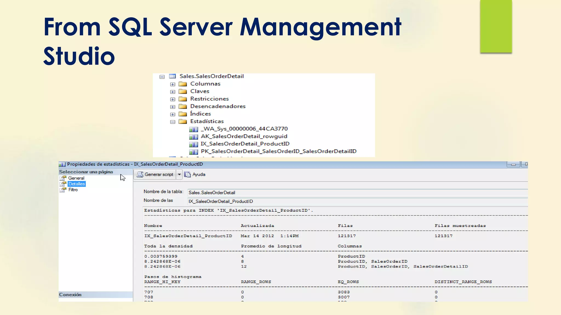
Task: Click the Sales.SalesOrderDetail table icon
Action: [172, 76]
